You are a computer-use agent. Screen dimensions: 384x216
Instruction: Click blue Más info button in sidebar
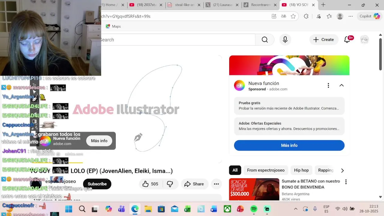pos(289,145)
